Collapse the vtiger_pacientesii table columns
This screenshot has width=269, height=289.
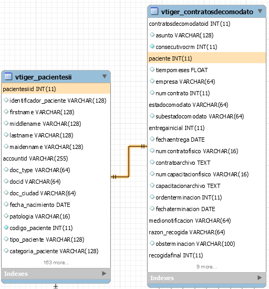(105, 76)
